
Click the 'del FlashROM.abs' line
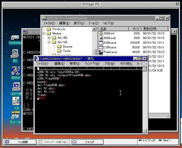51,85
